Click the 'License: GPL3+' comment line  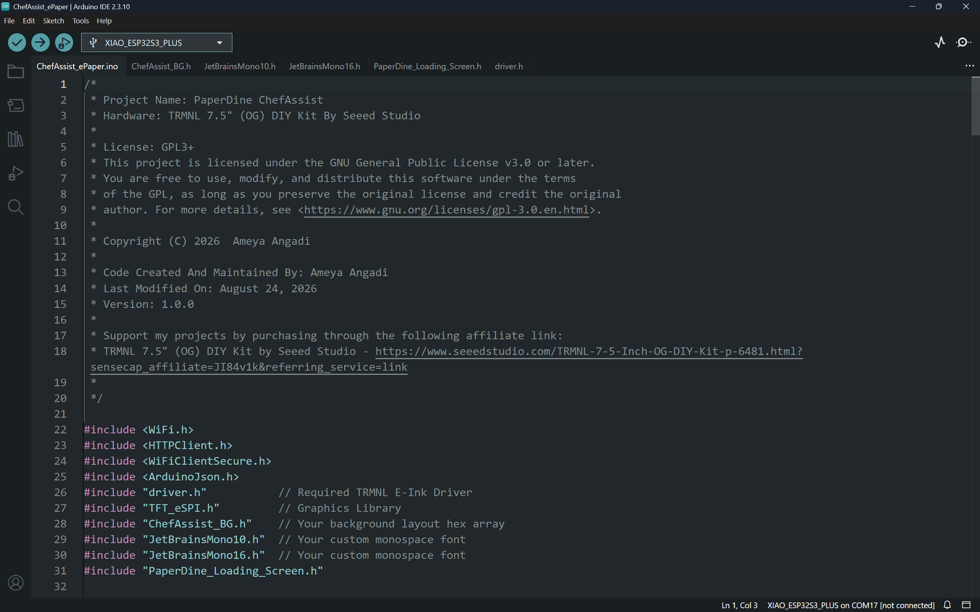(142, 147)
